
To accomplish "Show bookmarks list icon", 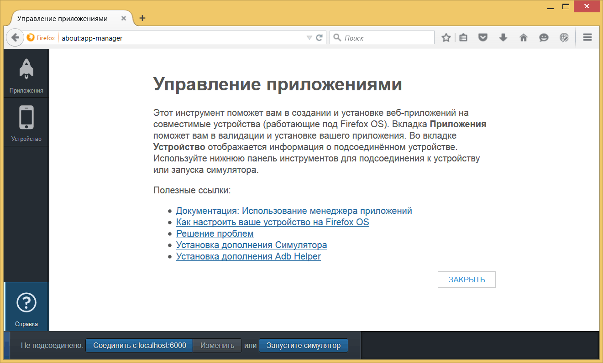I will click(463, 38).
